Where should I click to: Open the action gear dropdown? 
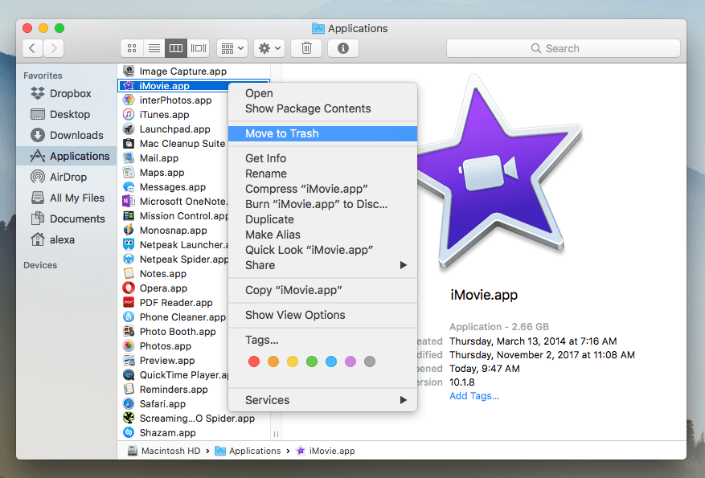point(268,48)
